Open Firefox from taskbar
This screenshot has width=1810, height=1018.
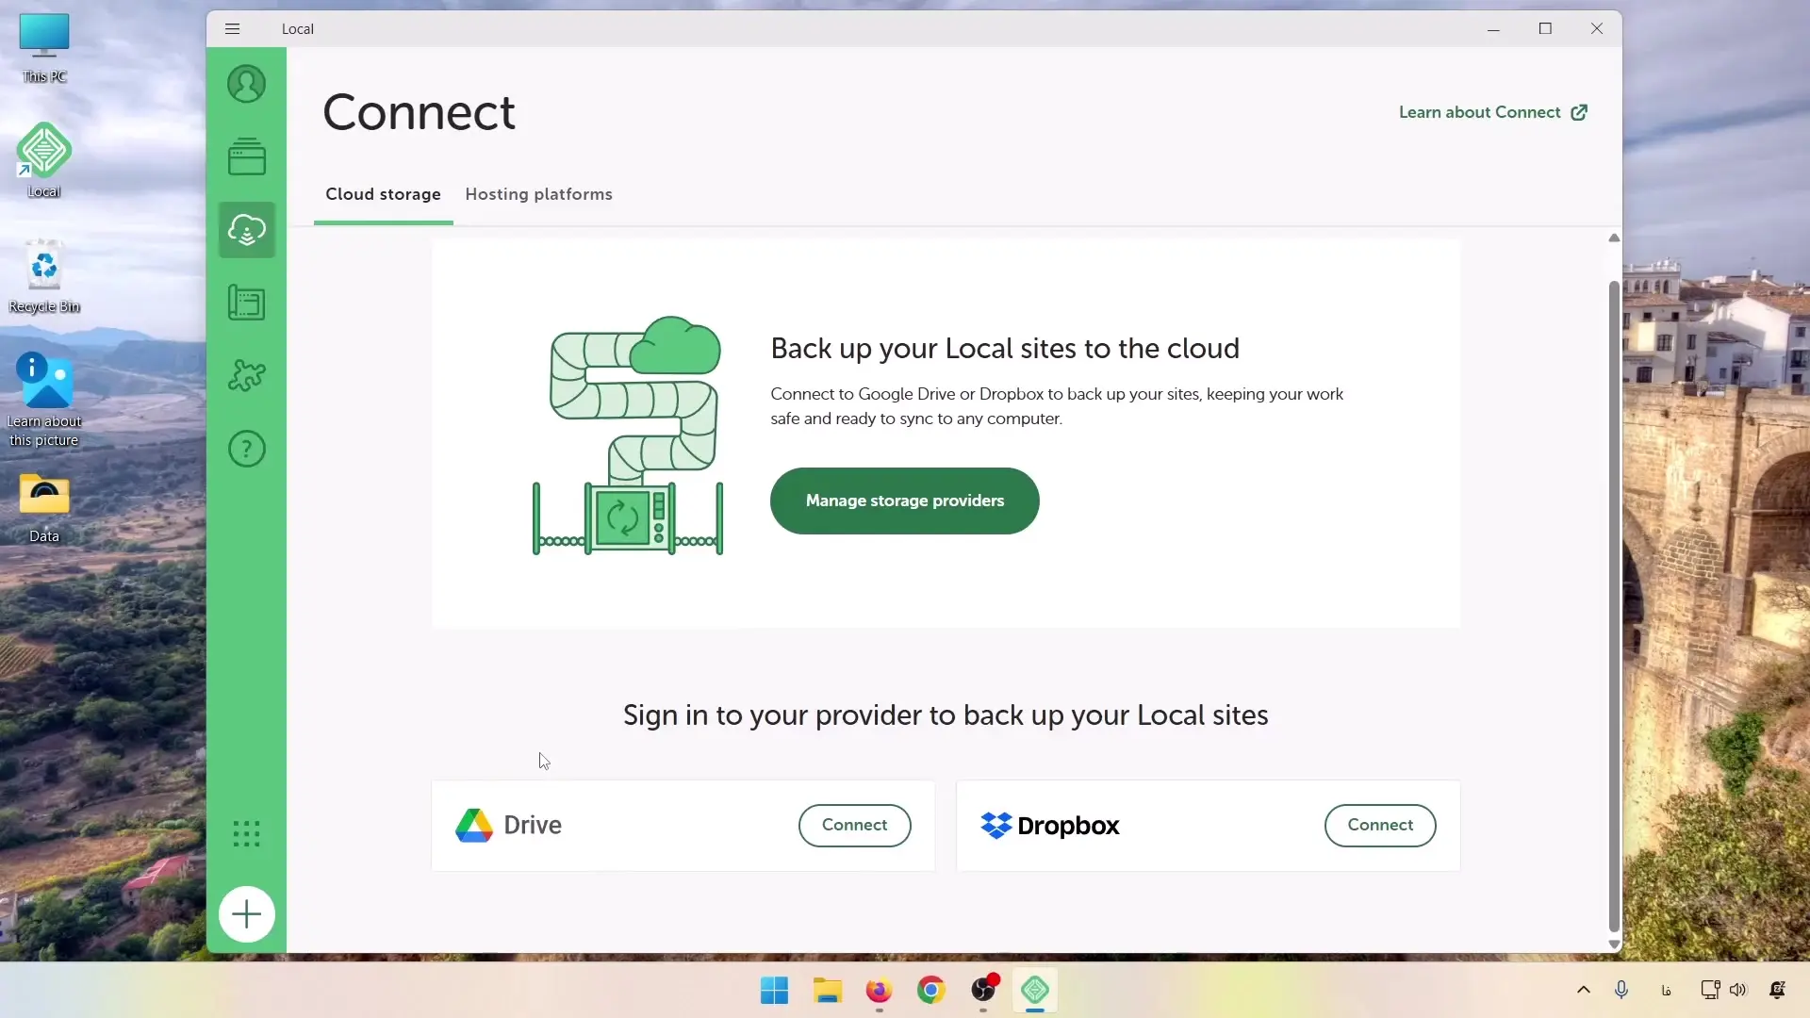[879, 990]
